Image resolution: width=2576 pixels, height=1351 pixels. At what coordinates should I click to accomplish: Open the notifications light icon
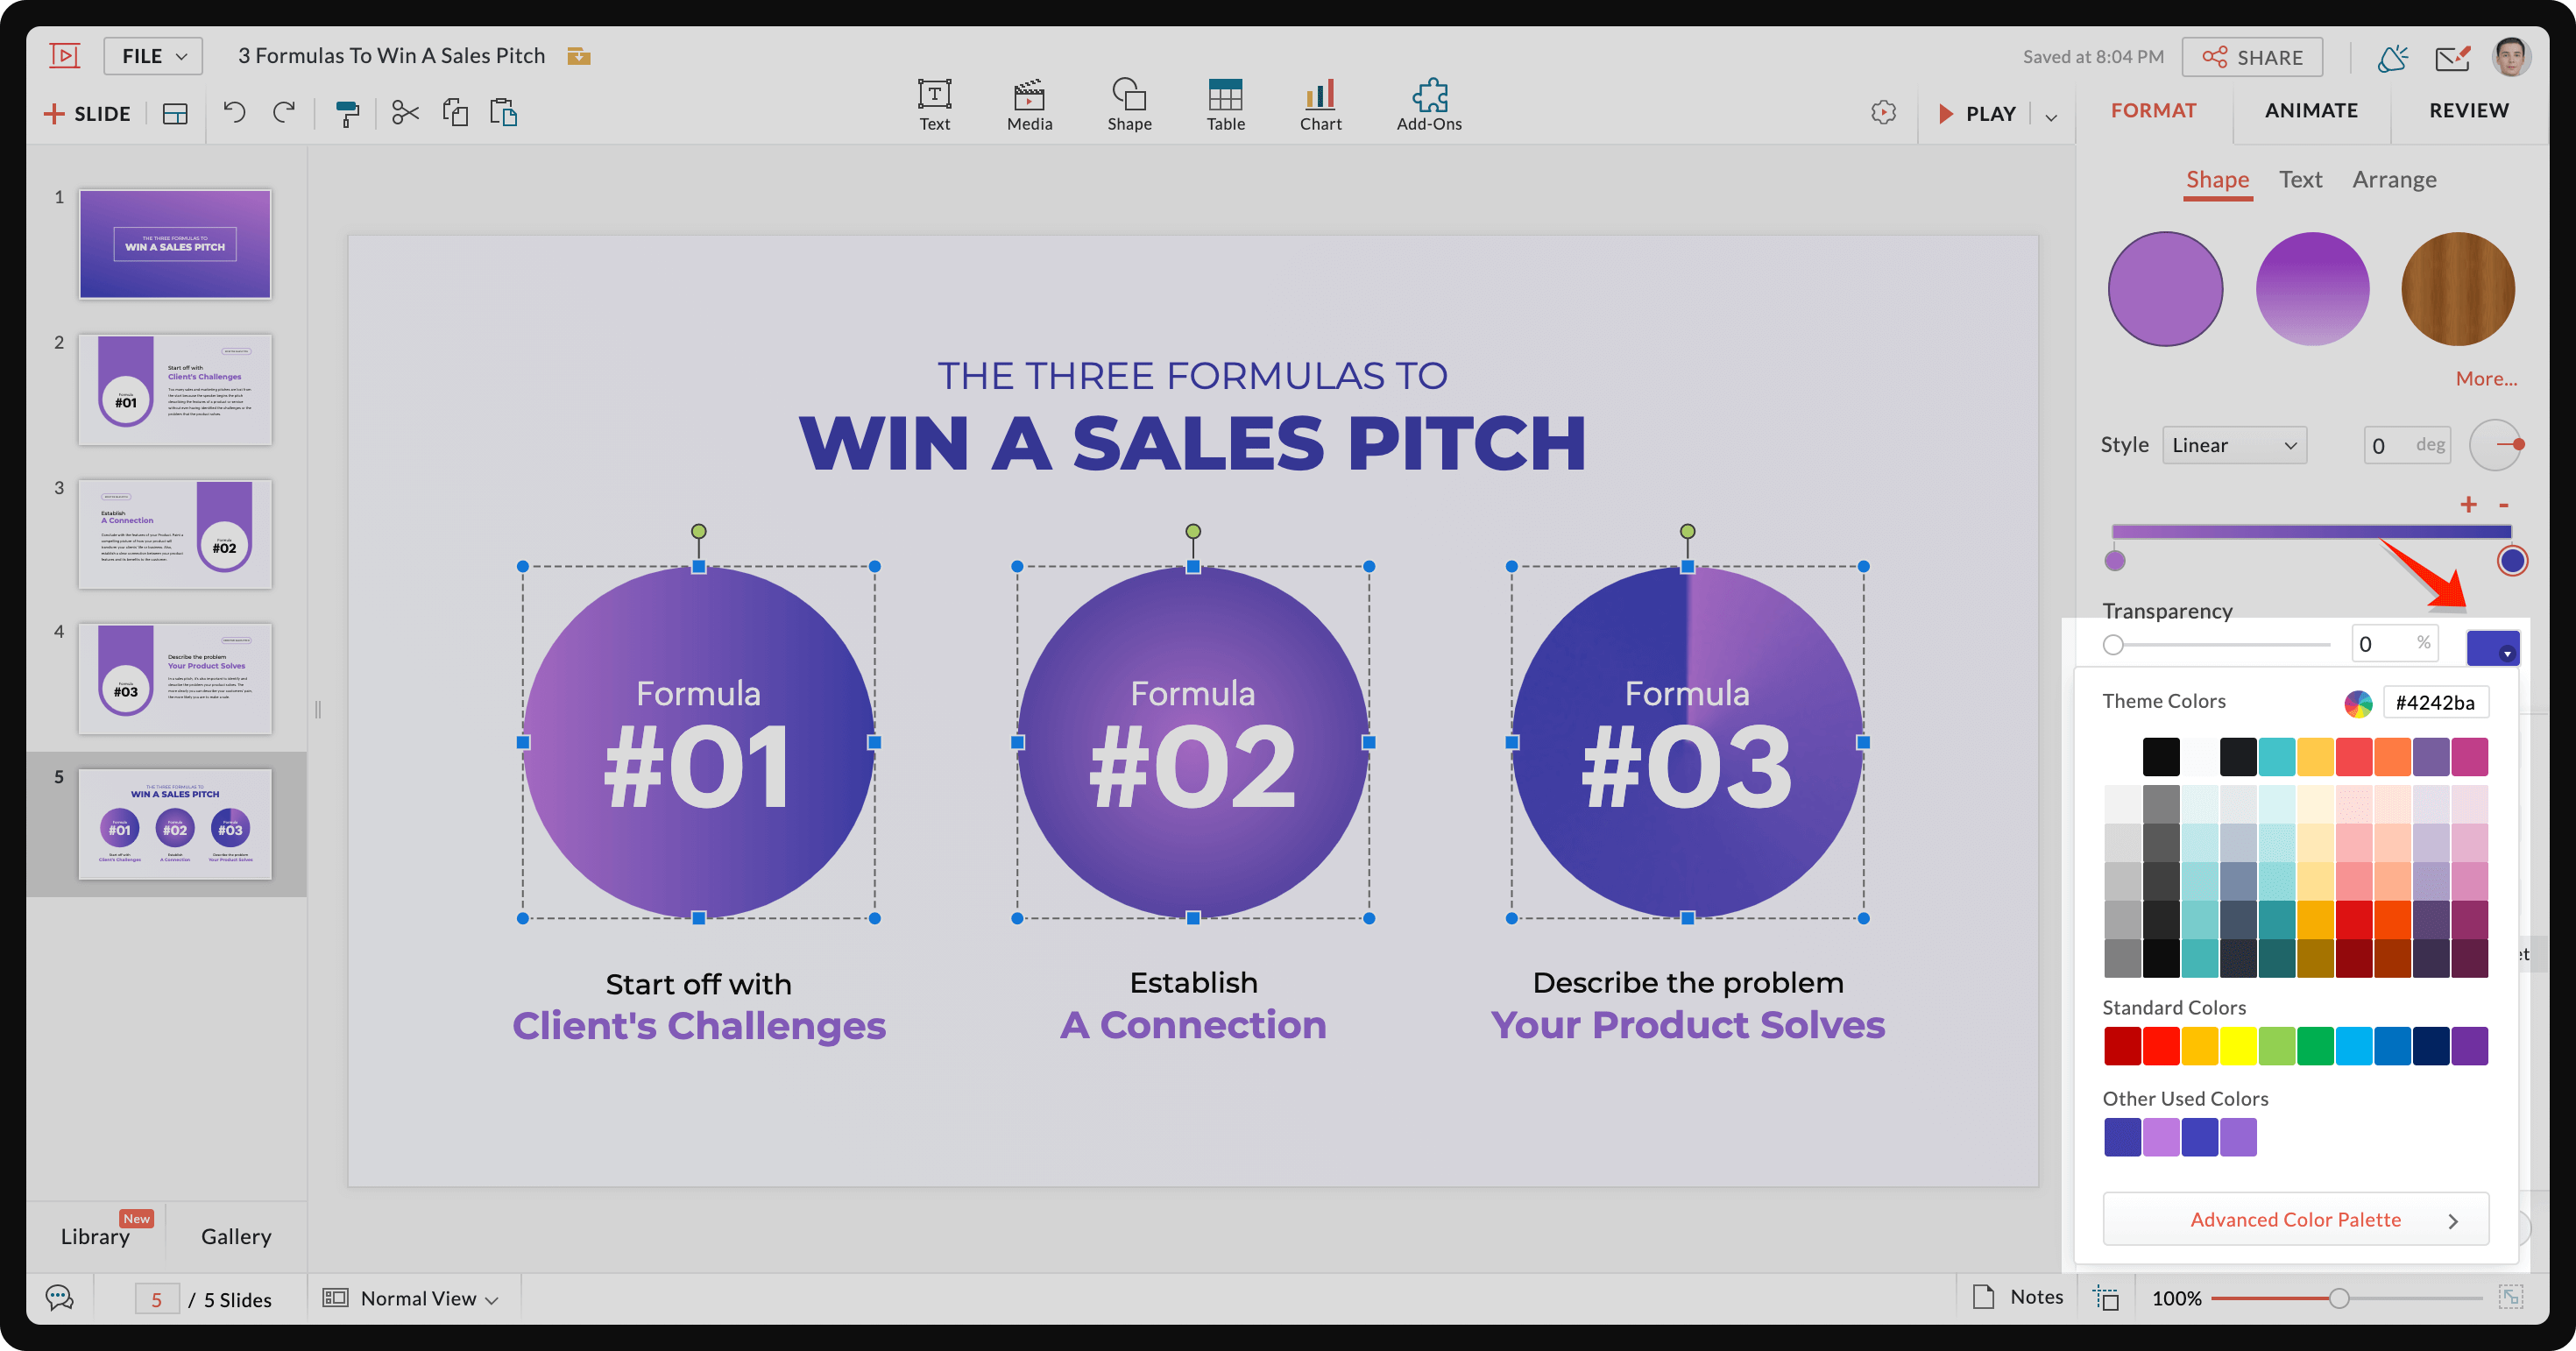(x=2392, y=58)
